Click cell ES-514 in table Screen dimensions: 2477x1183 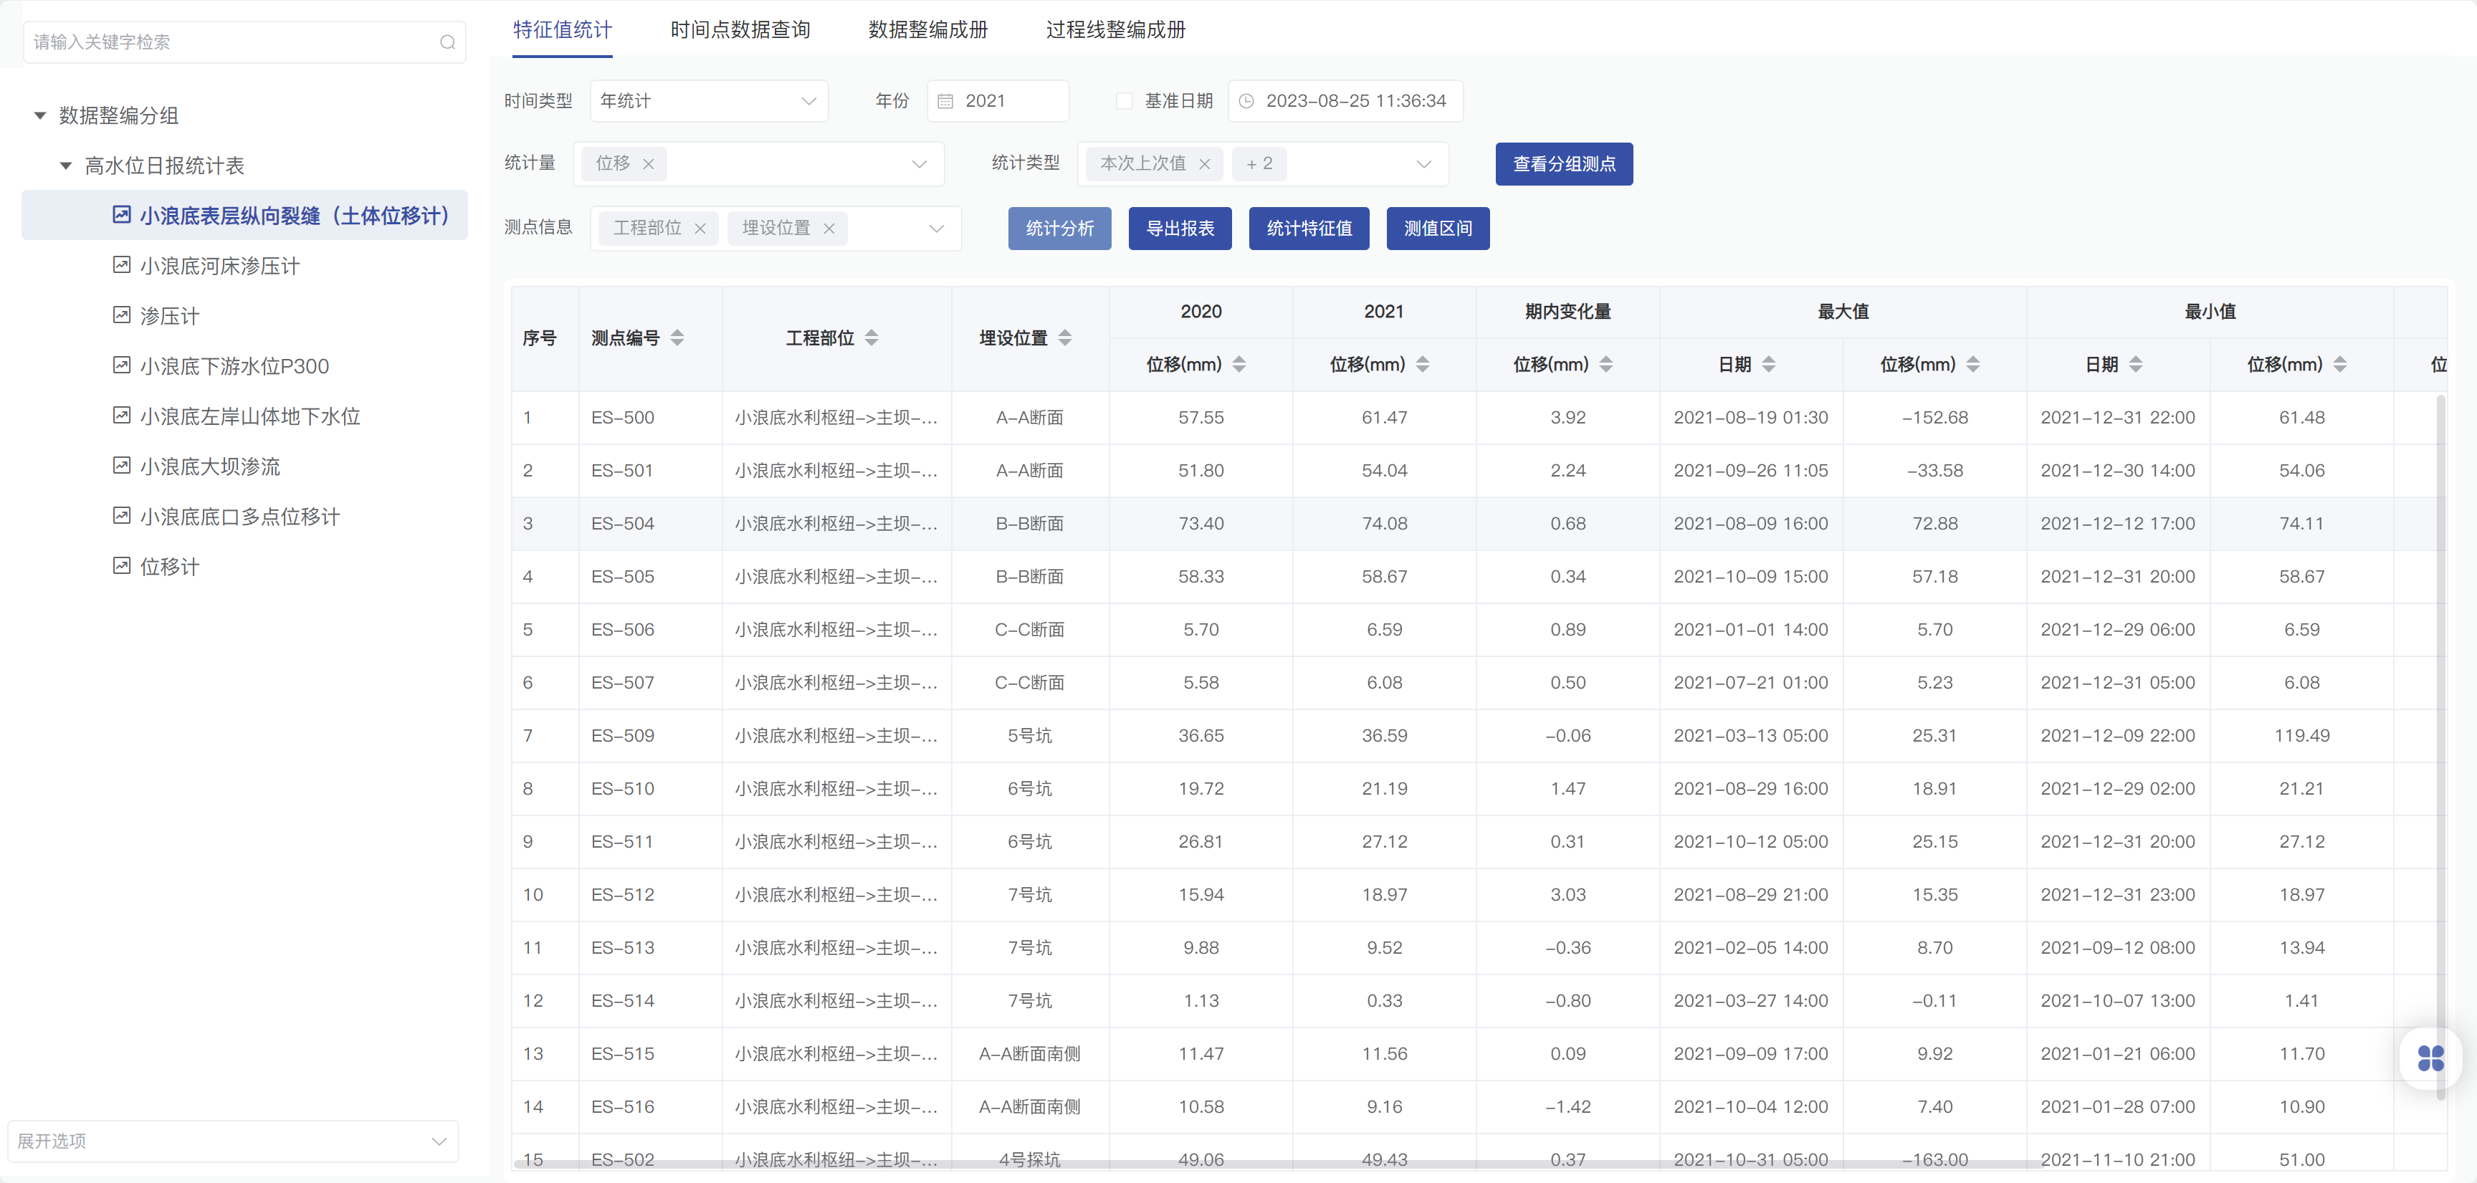622,1002
